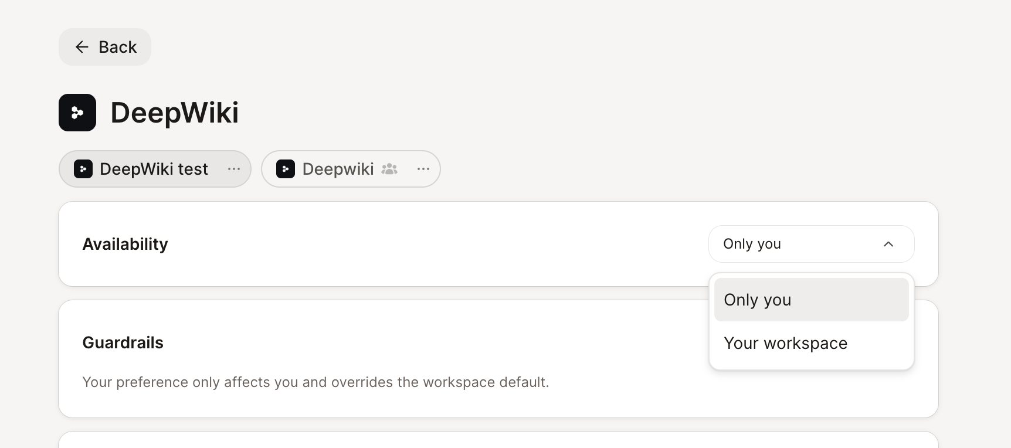Click the preference overrides workspace default text
Screen dimensions: 1011x448
coord(315,382)
